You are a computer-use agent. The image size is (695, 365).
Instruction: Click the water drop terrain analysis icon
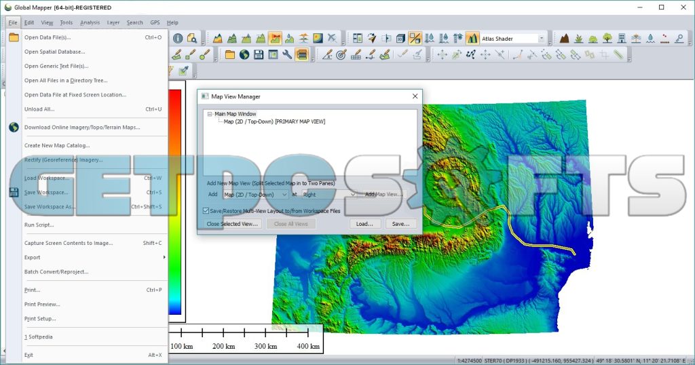pos(289,39)
